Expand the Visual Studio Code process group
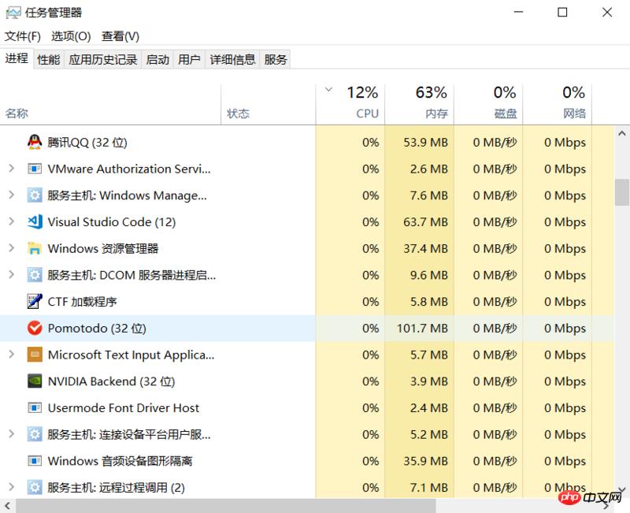This screenshot has height=513, width=630. [11, 222]
